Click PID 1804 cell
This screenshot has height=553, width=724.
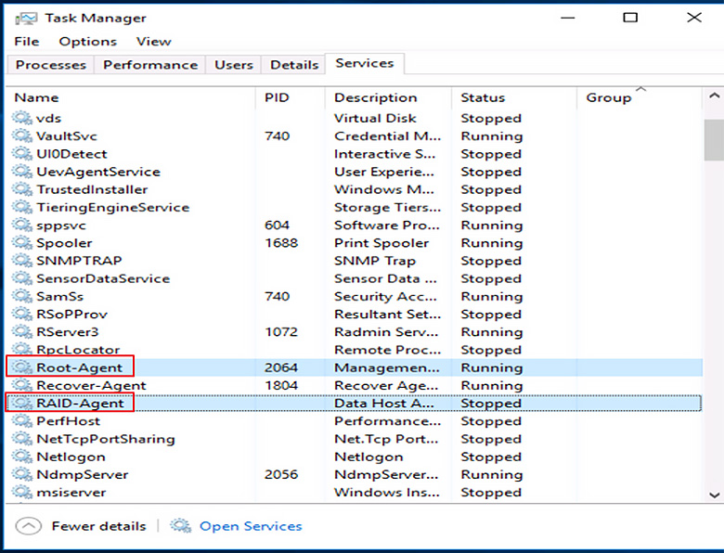tap(280, 385)
